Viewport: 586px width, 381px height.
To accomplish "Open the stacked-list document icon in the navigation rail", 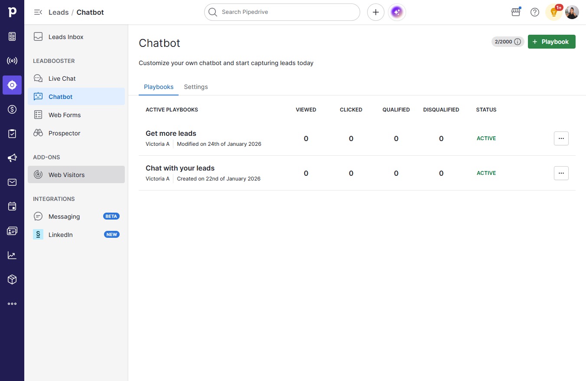I will click(12, 36).
